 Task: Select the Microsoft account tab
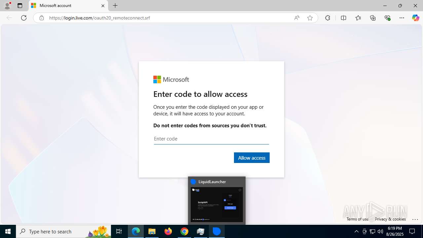coord(68,6)
